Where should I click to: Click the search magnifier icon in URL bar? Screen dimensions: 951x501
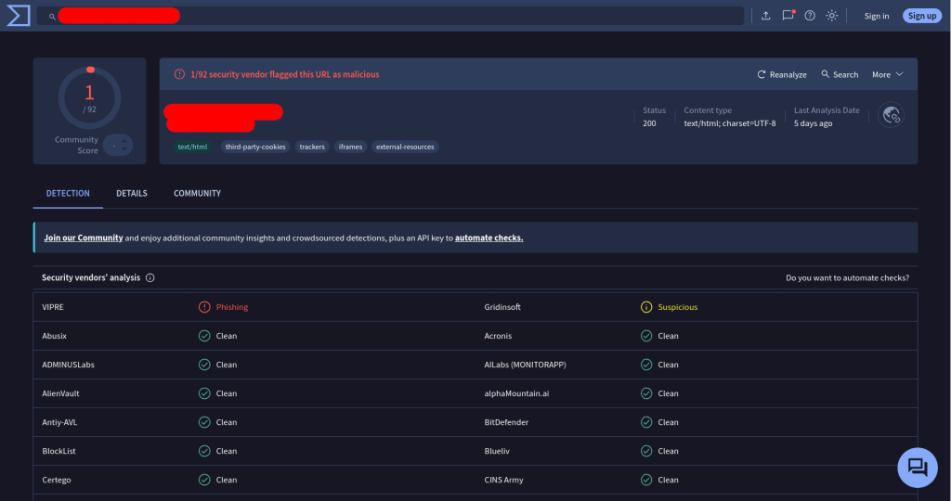point(52,17)
